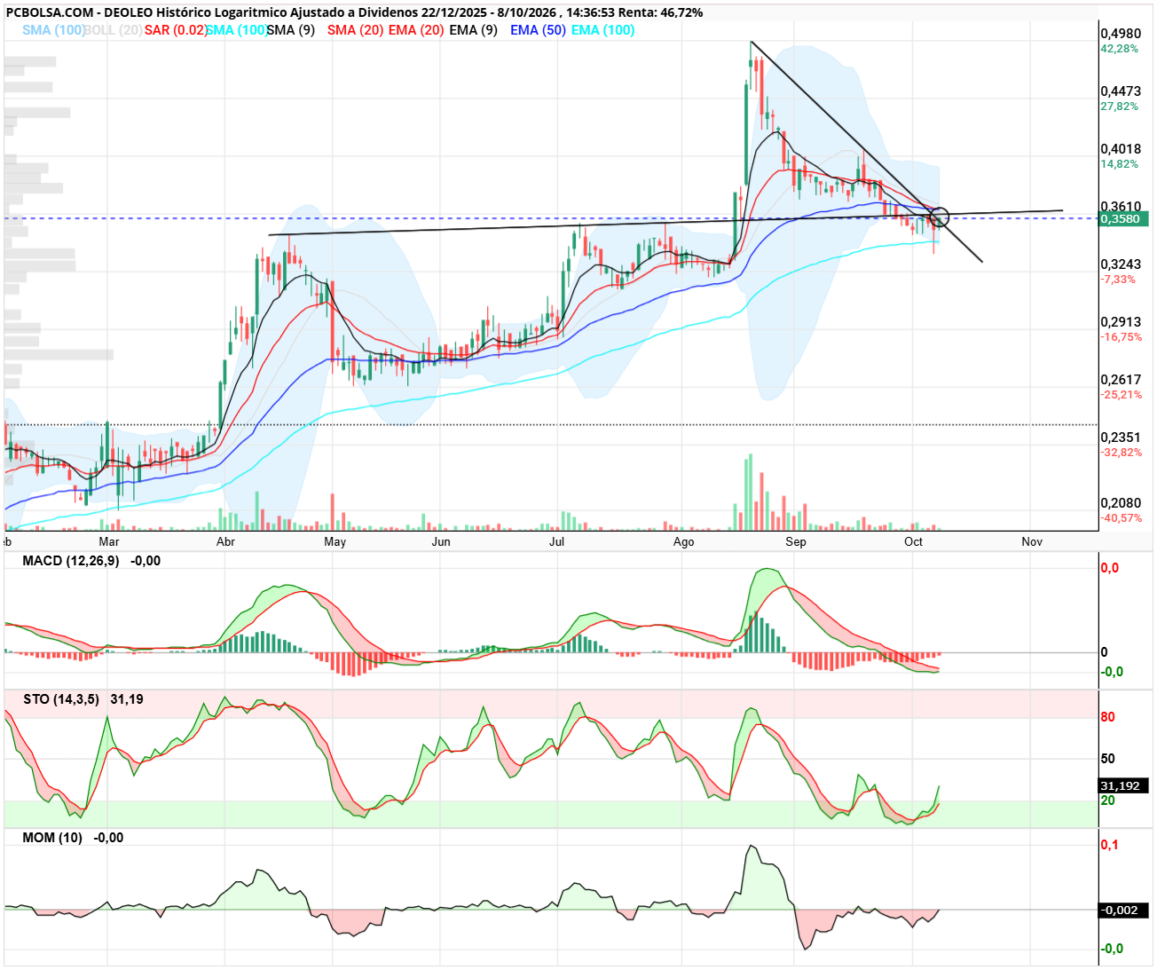Click the 0,4980 price axis label

[x=1121, y=34]
